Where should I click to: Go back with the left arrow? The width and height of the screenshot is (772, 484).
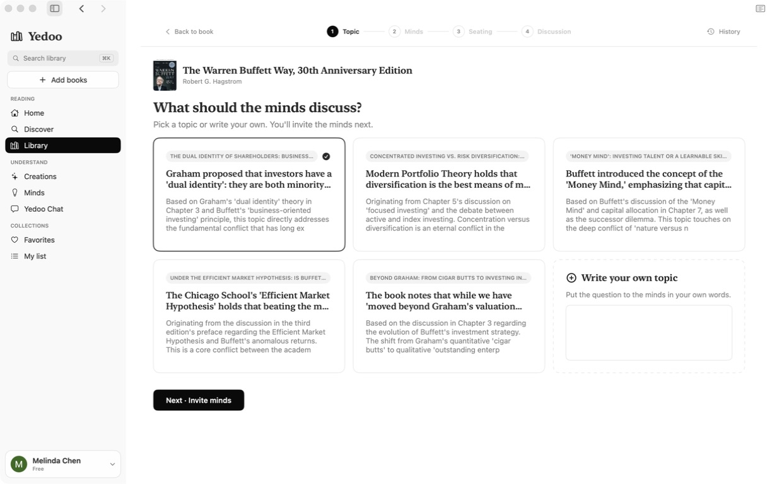point(82,9)
